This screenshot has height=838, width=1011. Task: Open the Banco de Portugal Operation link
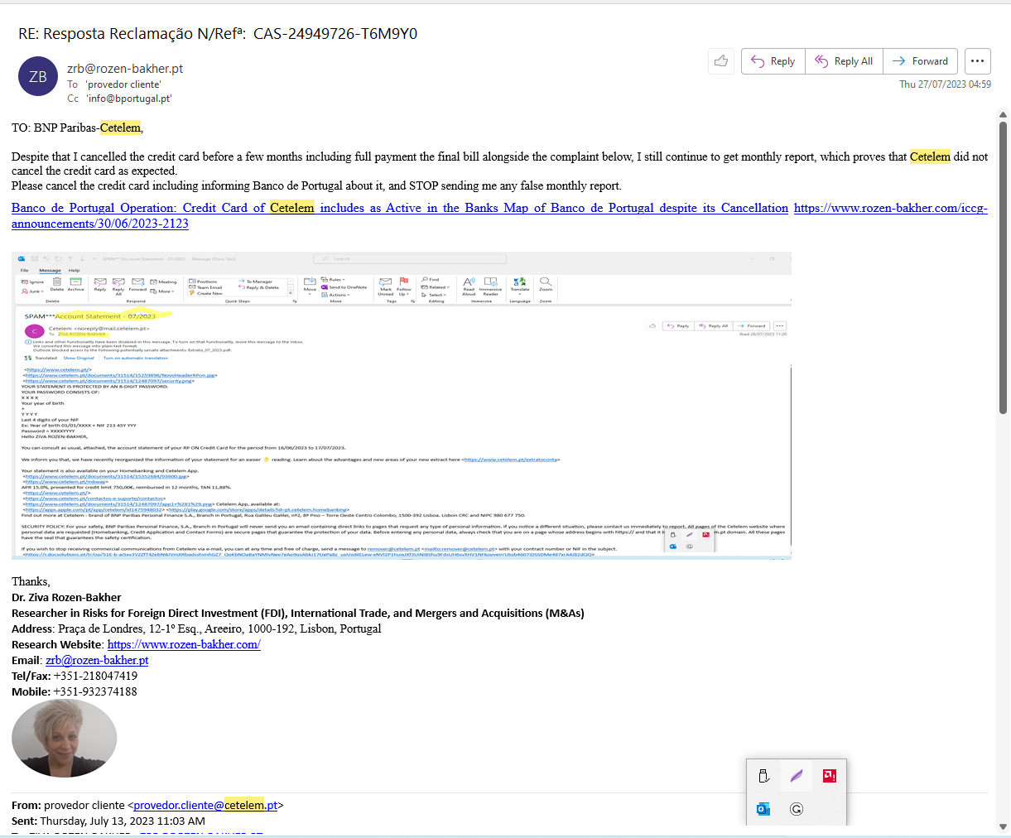[400, 208]
